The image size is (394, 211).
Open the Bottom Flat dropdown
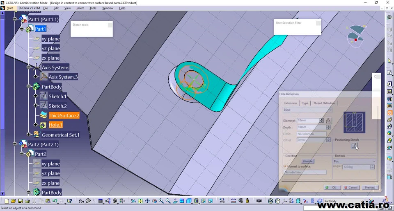pos(354,161)
